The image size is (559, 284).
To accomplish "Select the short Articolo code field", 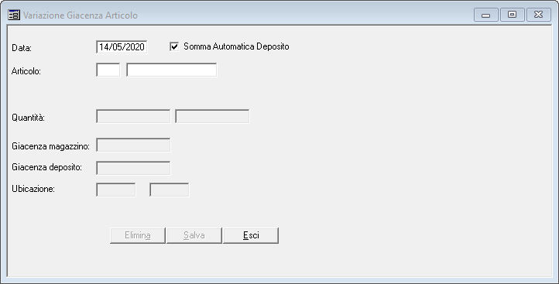I will [x=108, y=70].
